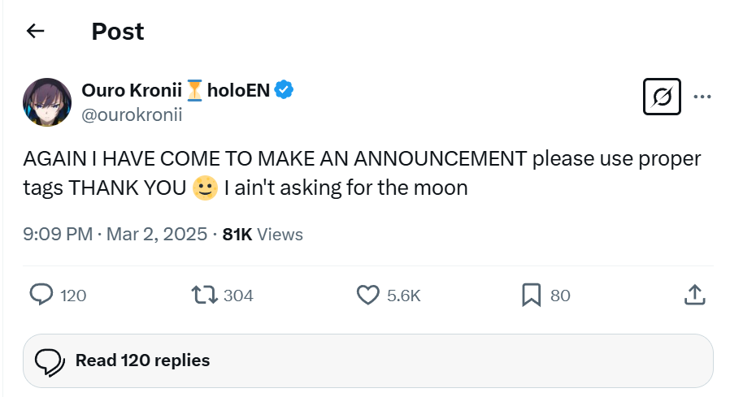Screen dimensions: 730x397
Task: Click the 81K Views count
Action: coord(263,235)
